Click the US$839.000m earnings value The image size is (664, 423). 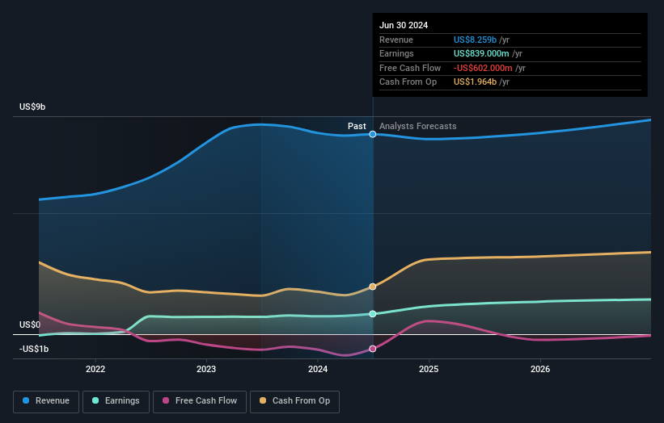tap(481, 53)
